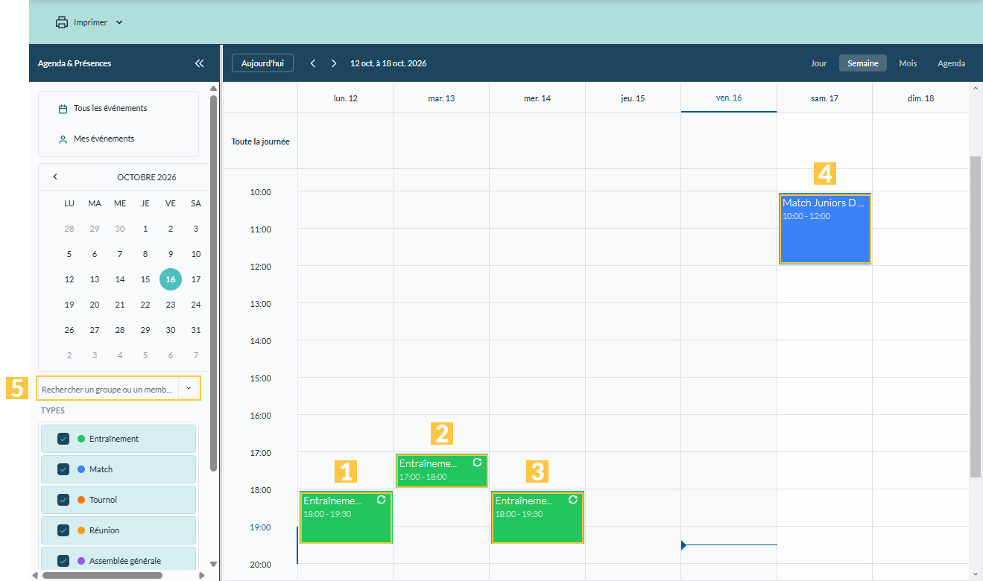
Task: Switch to the Jour view
Action: point(819,63)
